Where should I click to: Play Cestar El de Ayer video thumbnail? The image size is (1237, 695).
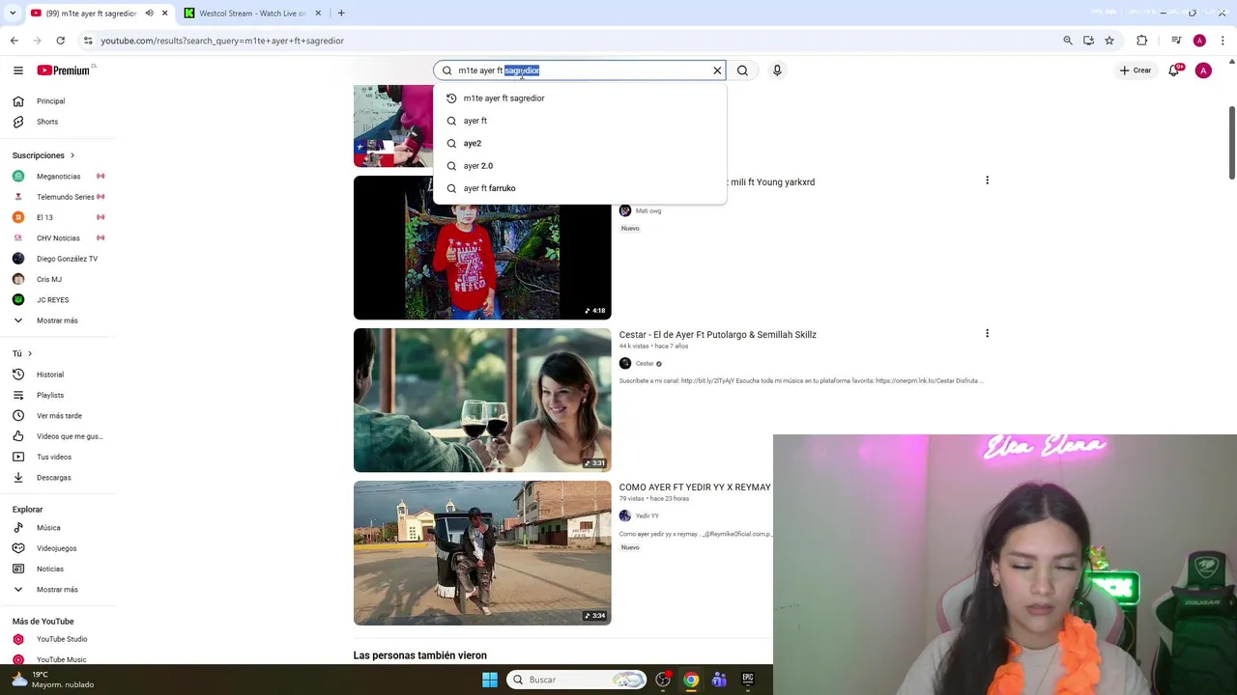click(482, 401)
